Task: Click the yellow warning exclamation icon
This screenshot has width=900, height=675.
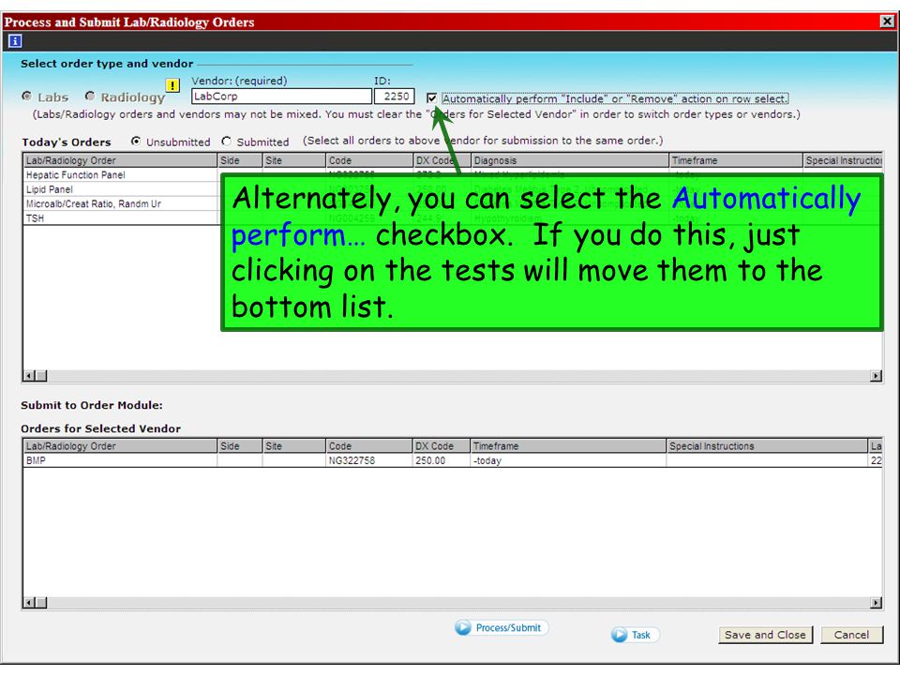Action: tap(172, 85)
